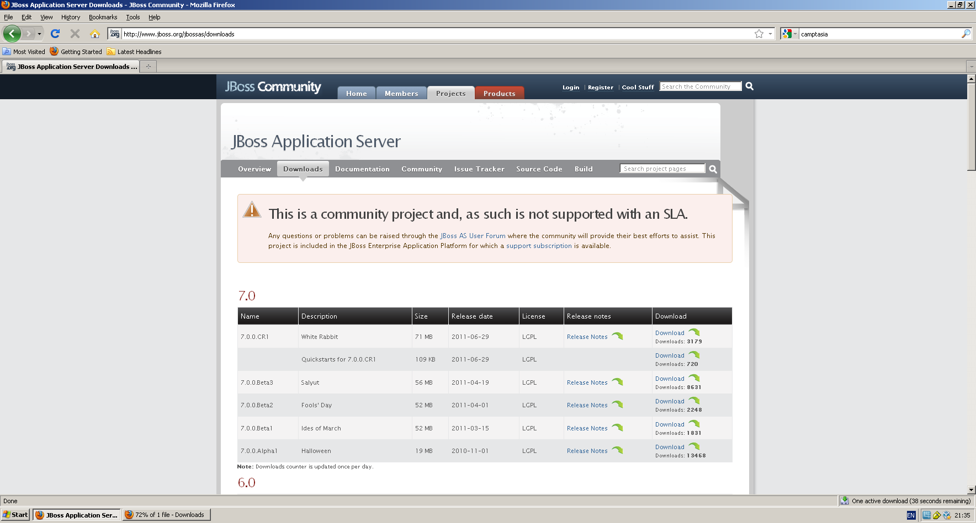Click the project pages search magnifier icon
976x523 pixels.
pos(713,169)
